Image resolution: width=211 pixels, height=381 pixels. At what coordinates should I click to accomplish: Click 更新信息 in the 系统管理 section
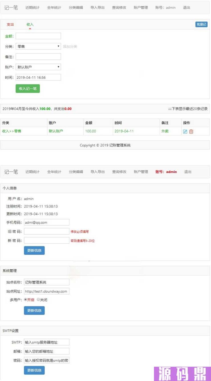coord(34,311)
